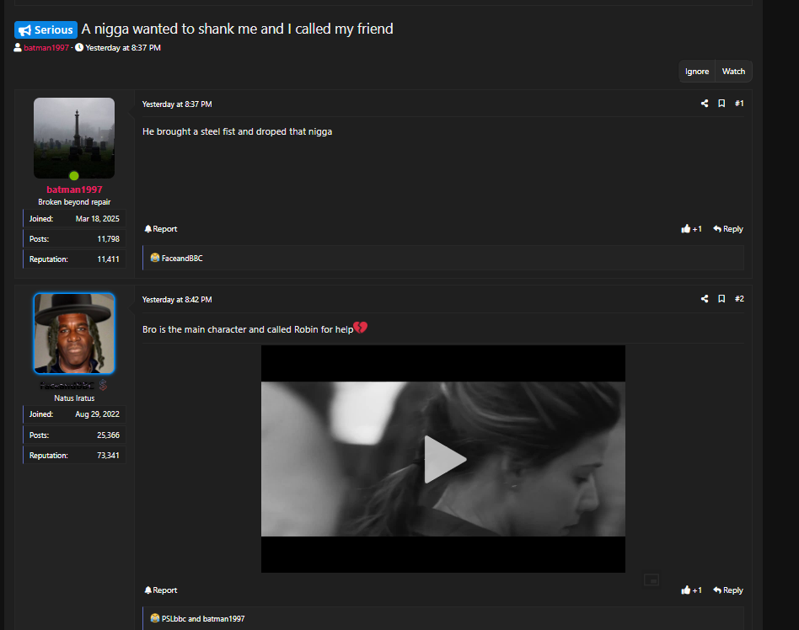Click the reply arrow icon on post #1
This screenshot has width=799, height=630.
[x=716, y=228]
